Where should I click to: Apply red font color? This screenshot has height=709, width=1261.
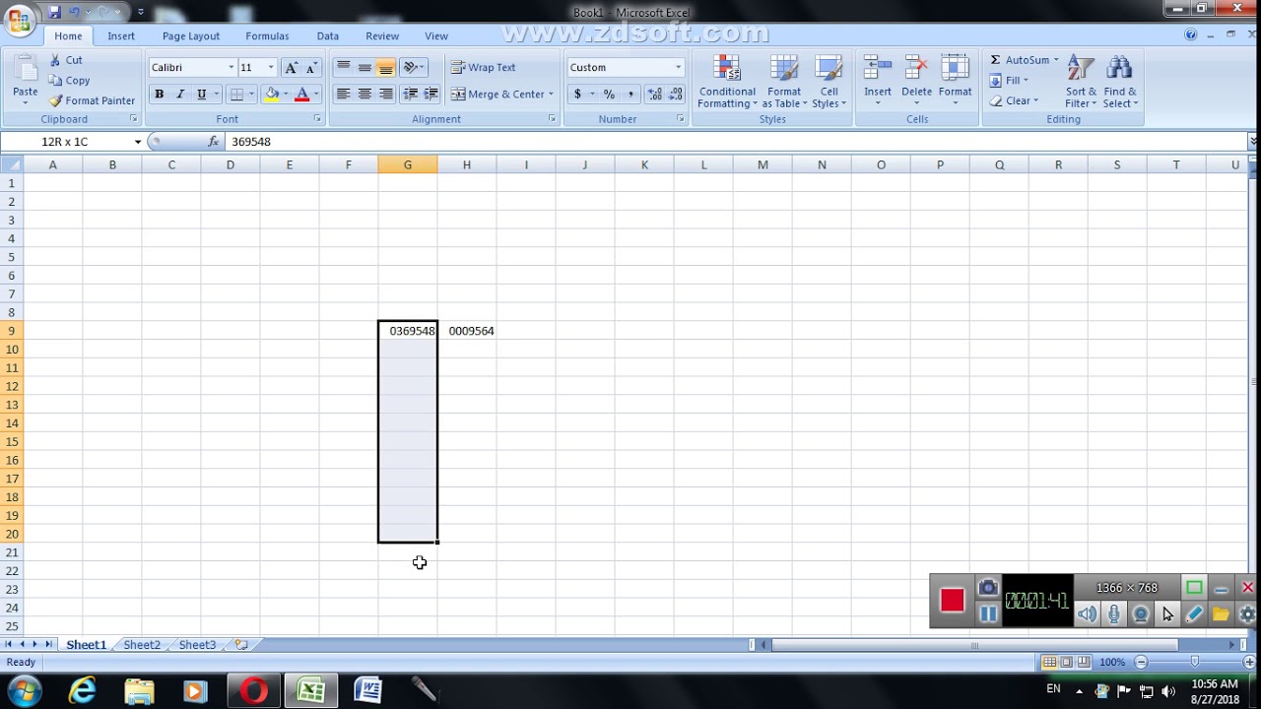point(302,95)
